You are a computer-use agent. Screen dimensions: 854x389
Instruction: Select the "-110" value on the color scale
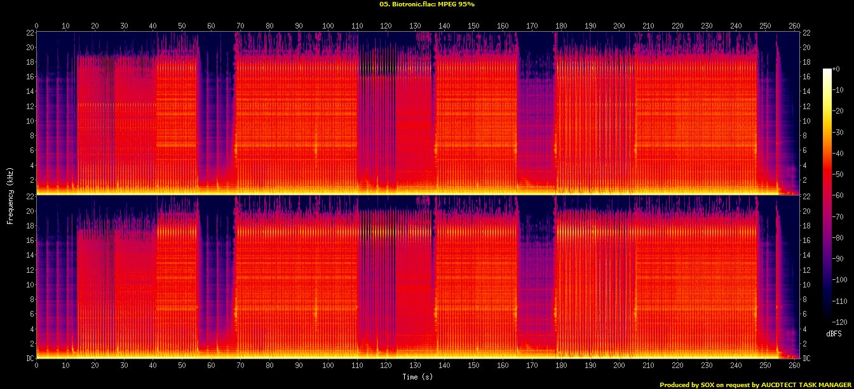pos(839,301)
